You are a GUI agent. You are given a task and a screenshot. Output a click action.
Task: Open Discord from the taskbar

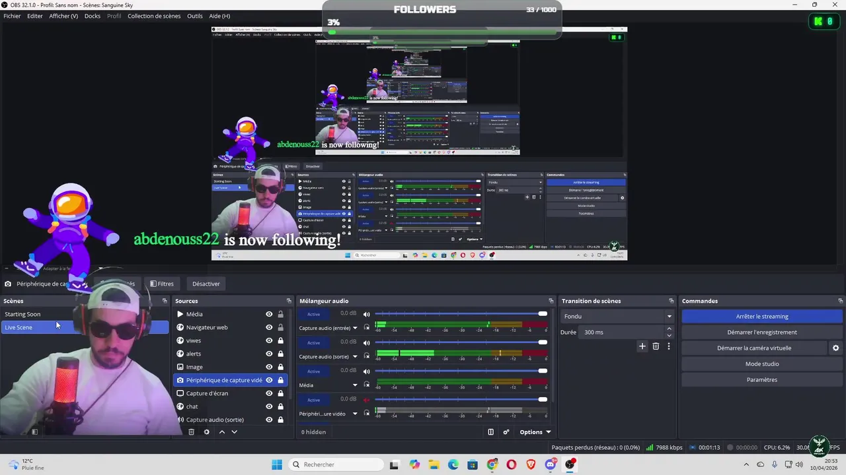point(551,464)
